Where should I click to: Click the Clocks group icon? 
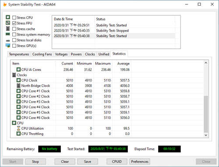coord(14,75)
